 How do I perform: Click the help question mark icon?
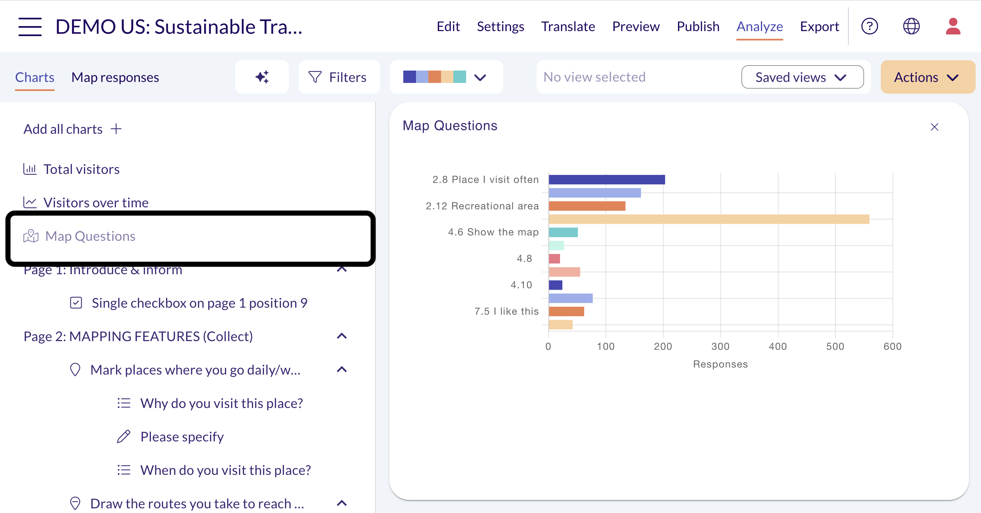(x=869, y=26)
